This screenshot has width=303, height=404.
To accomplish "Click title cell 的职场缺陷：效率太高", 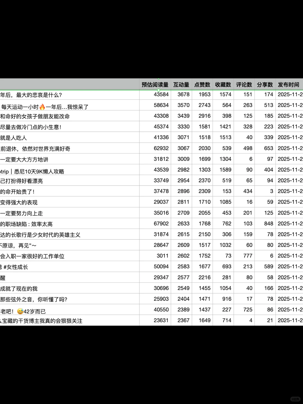I will tap(70, 224).
